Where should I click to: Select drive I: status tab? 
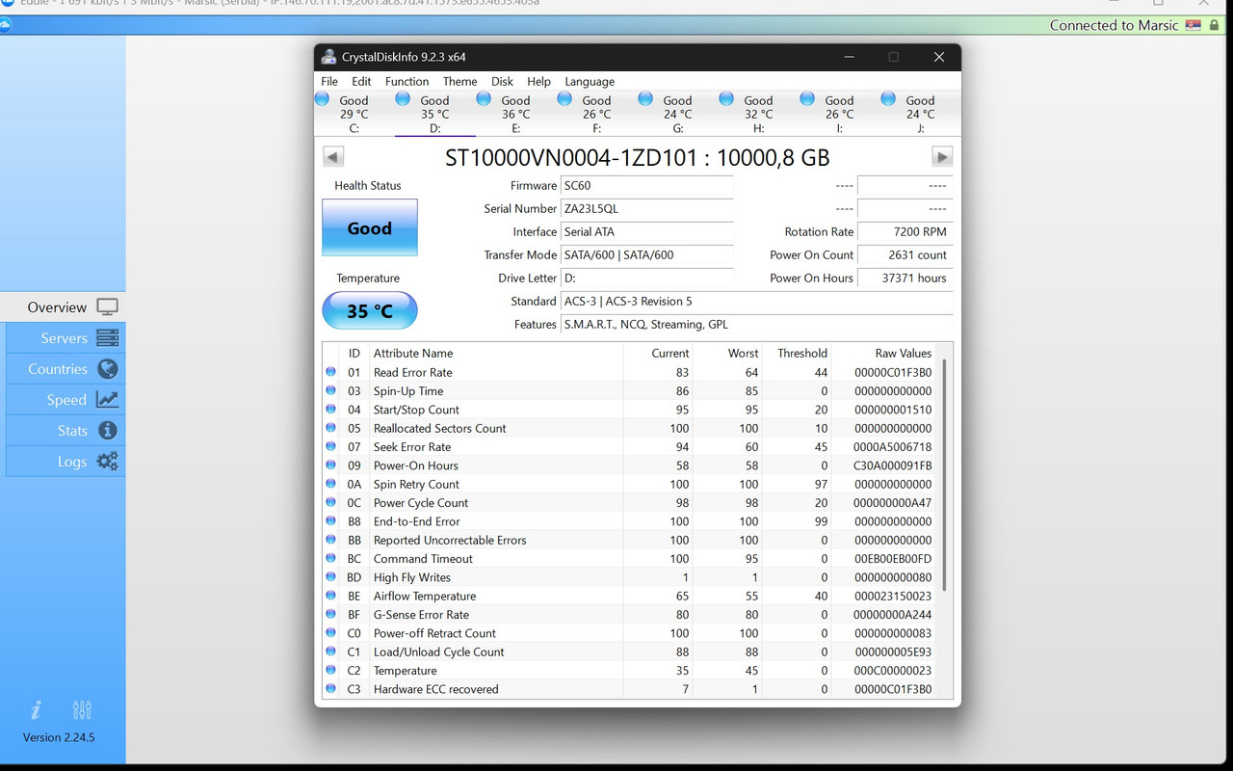click(840, 114)
